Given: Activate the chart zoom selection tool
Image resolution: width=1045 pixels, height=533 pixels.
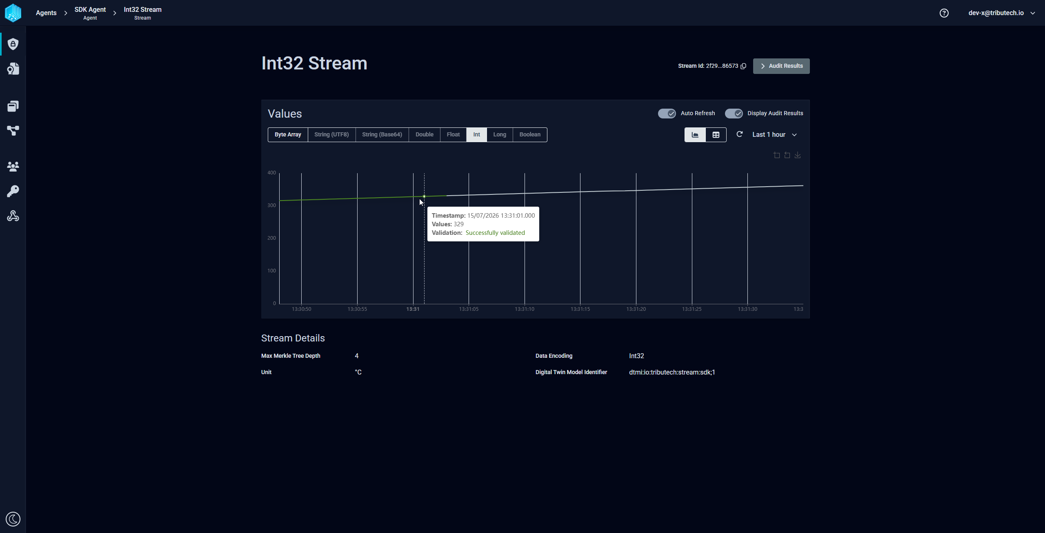Looking at the screenshot, I should click(776, 155).
